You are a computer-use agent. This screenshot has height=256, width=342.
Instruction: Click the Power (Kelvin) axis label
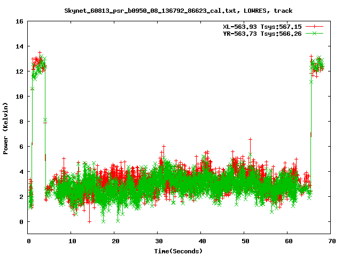[x=5, y=129]
